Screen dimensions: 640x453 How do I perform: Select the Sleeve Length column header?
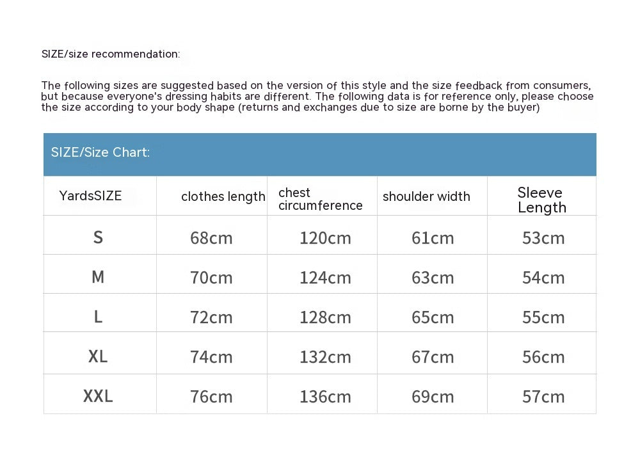pyautogui.click(x=541, y=200)
